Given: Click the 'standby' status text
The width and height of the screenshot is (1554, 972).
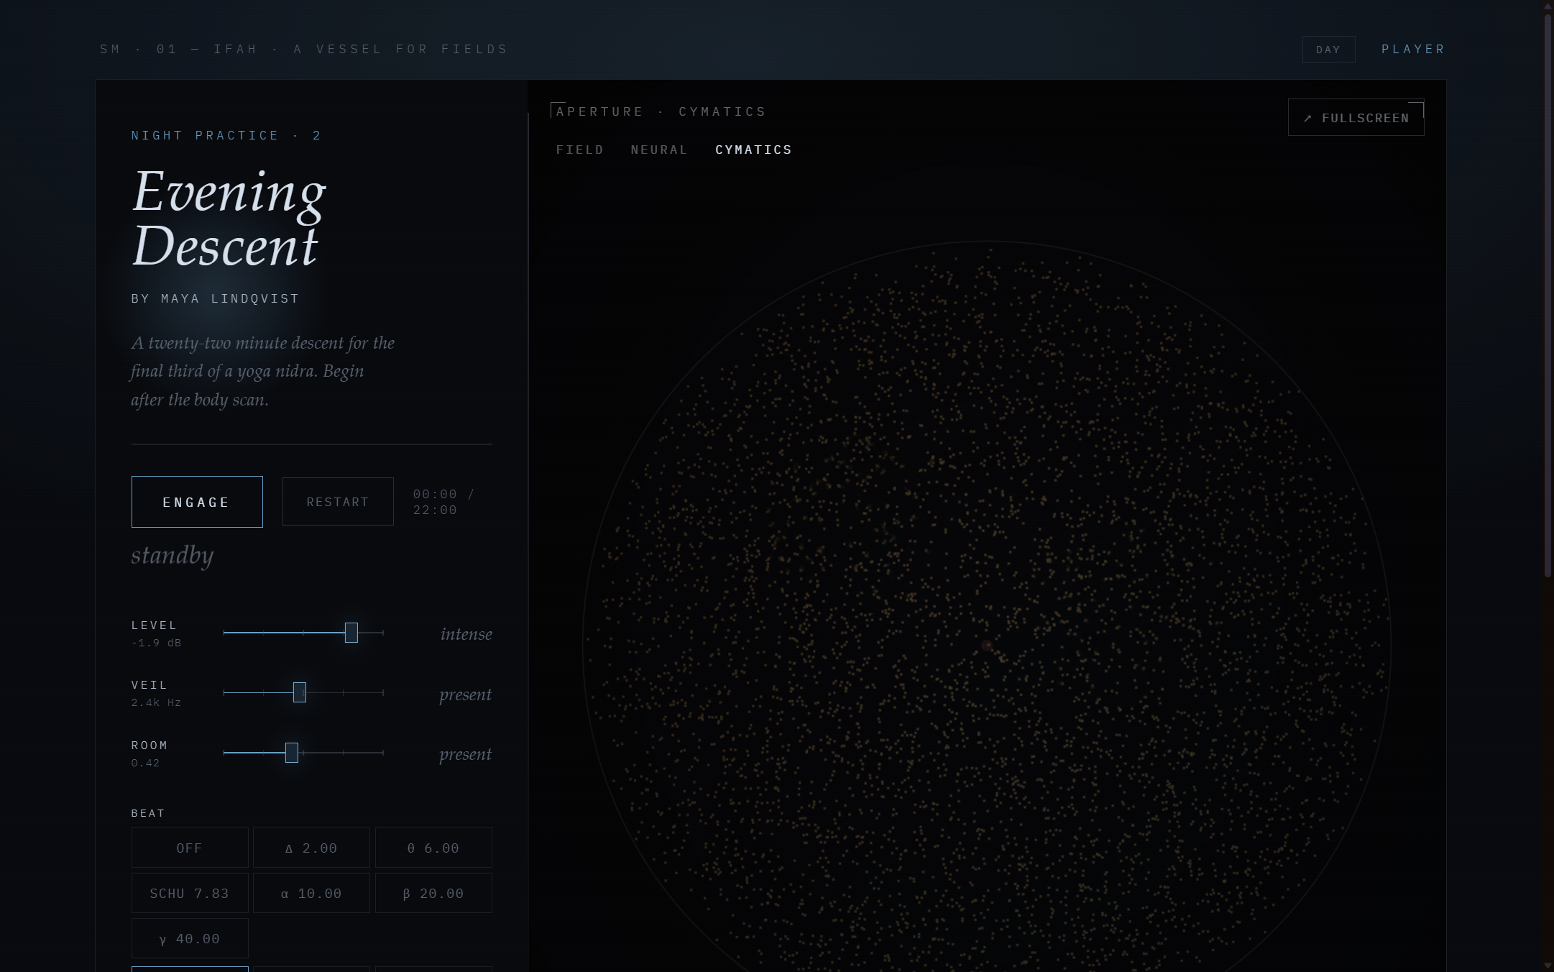Looking at the screenshot, I should point(173,556).
